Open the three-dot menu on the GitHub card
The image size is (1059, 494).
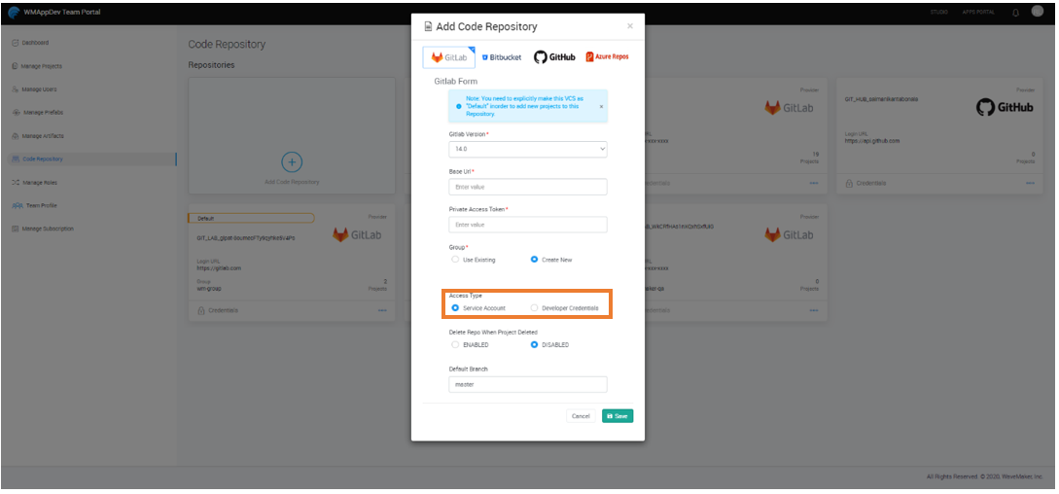pyautogui.click(x=1029, y=183)
